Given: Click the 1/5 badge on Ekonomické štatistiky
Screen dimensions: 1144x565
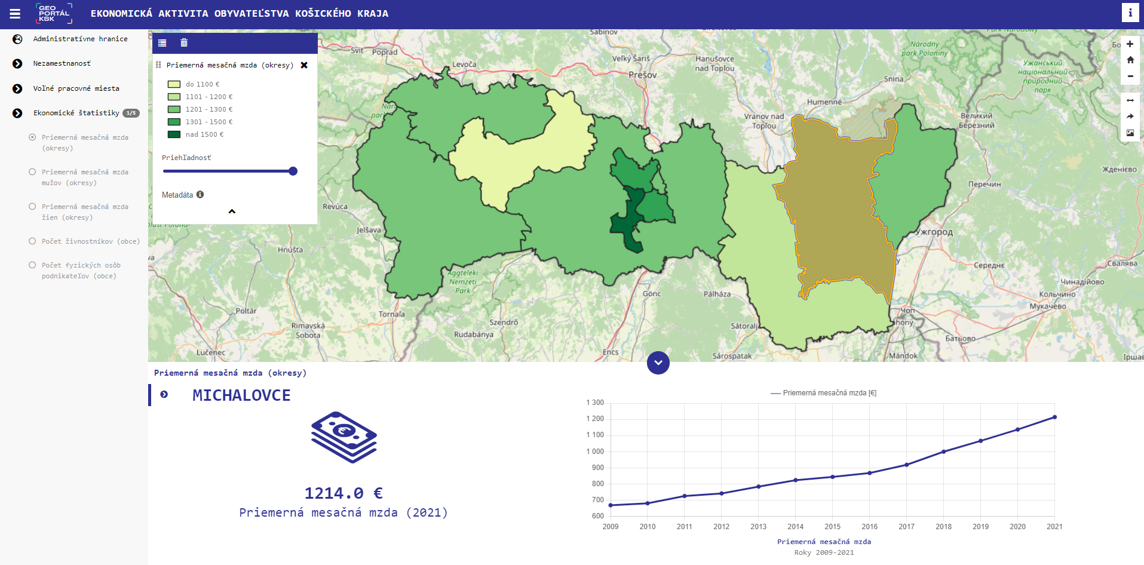Looking at the screenshot, I should pyautogui.click(x=131, y=113).
